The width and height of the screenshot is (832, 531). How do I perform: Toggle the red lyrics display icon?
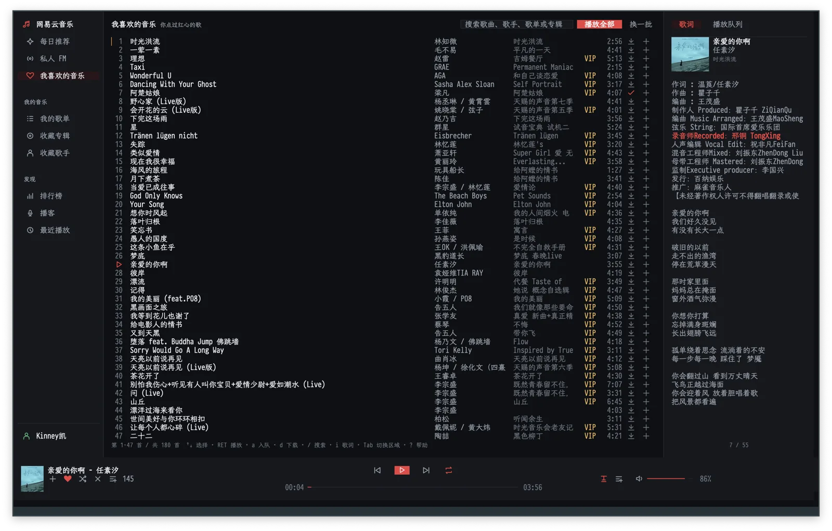click(604, 479)
